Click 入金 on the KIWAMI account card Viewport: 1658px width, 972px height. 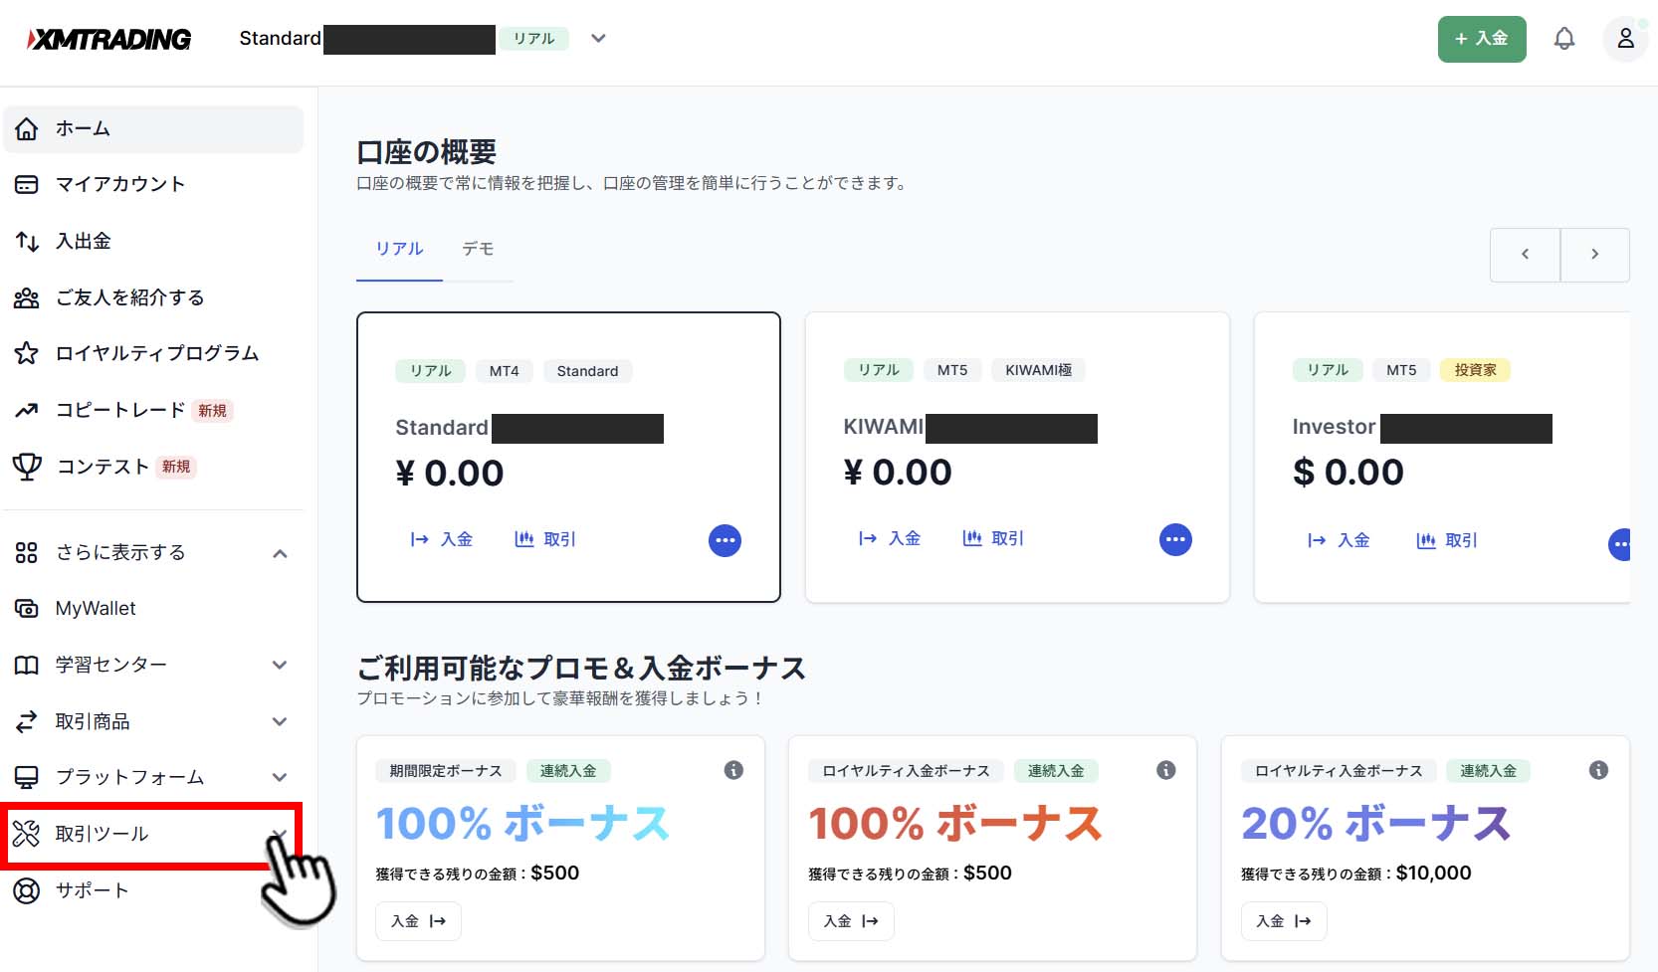890,538
